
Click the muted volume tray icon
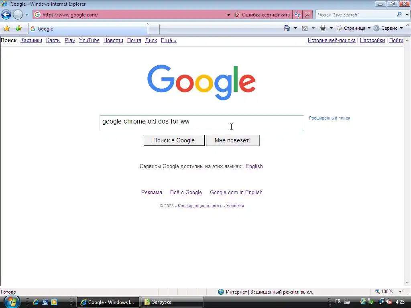(389, 302)
